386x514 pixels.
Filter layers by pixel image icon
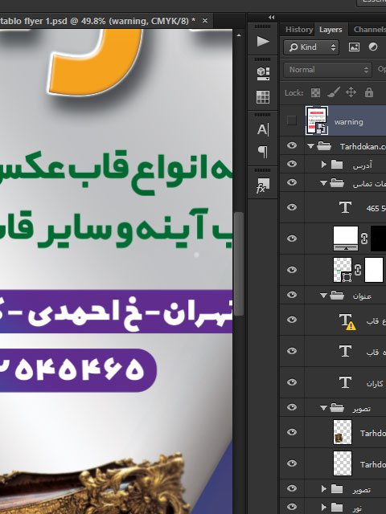[354, 47]
